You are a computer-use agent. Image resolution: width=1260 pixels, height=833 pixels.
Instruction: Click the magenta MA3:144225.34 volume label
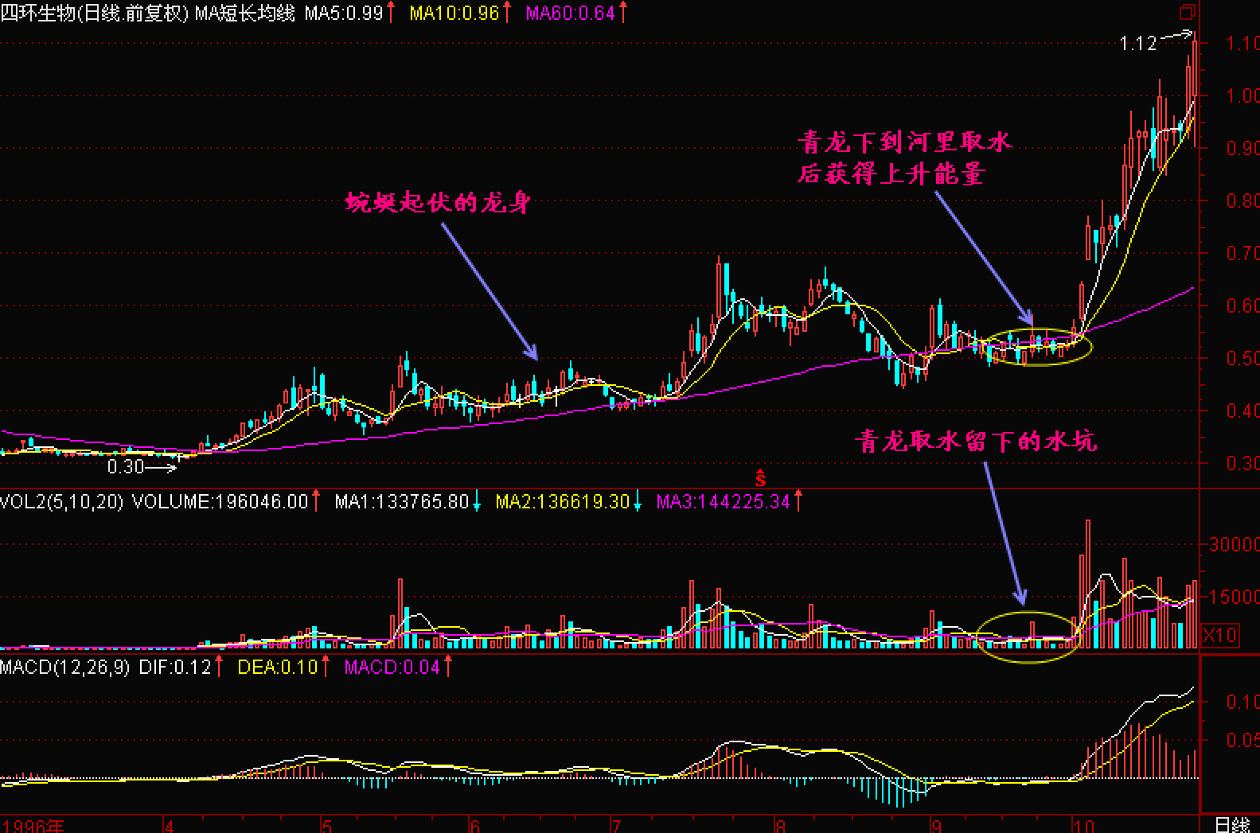point(723,501)
